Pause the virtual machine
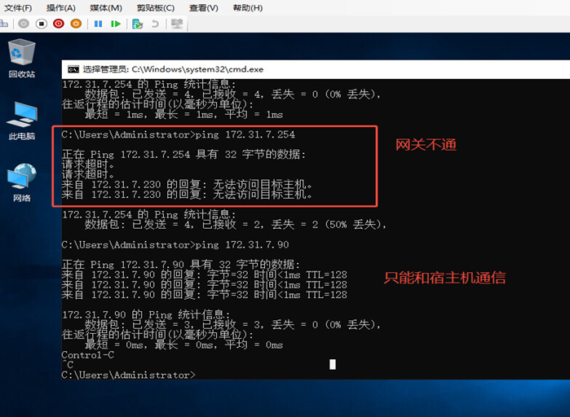This screenshot has height=417, width=570. (99, 24)
